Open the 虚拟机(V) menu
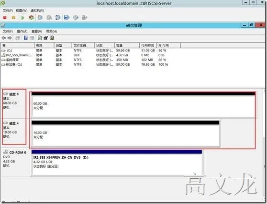Image resolution: width=267 pixels, height=204 pixels. (x=37, y=10)
